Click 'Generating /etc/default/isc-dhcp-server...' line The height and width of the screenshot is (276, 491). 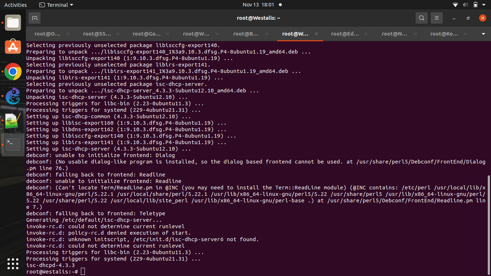point(94,220)
